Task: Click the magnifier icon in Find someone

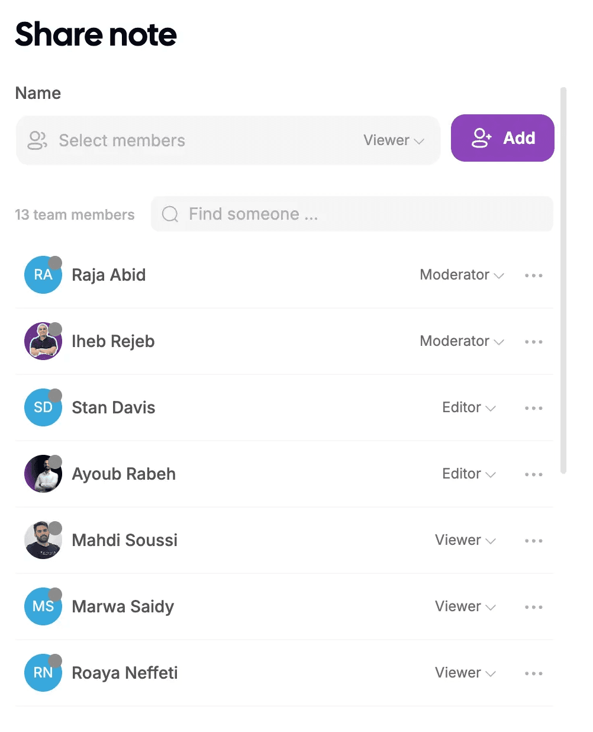Action: (x=170, y=214)
